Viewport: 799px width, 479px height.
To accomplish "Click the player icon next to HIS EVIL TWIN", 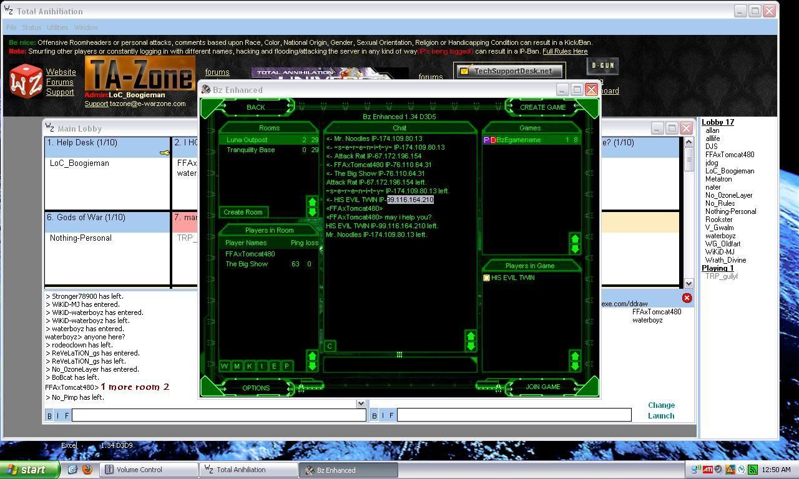I will (x=486, y=278).
